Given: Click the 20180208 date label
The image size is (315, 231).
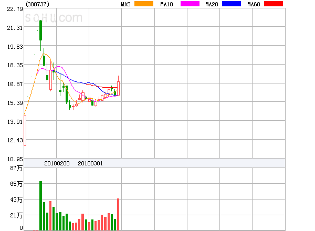Looking at the screenshot, I should click(x=57, y=163).
